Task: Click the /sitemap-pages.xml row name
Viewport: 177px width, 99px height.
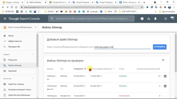Action: (x=52, y=87)
